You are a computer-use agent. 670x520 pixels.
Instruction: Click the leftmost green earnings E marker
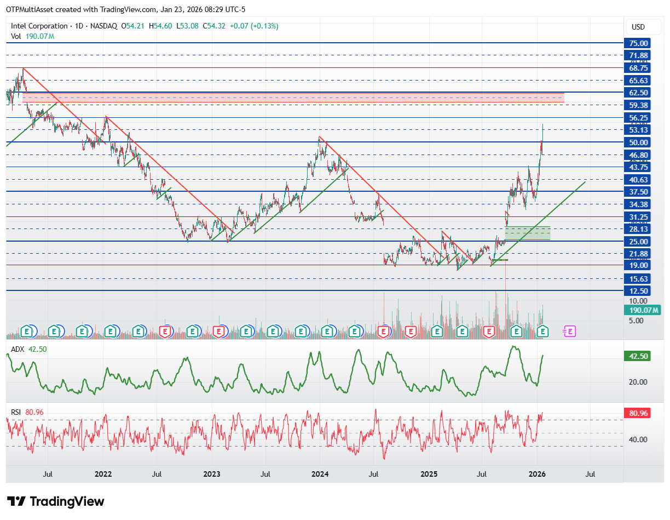27,331
